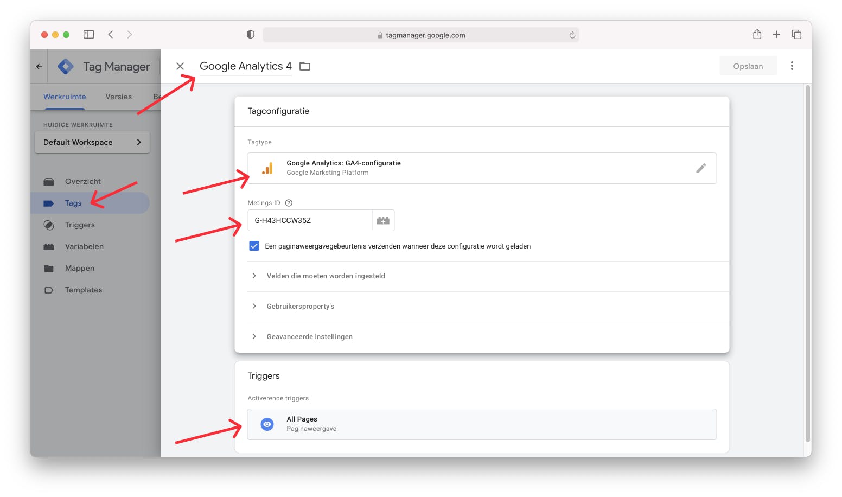Open the Safari share menu
This screenshot has width=842, height=497.
click(757, 34)
